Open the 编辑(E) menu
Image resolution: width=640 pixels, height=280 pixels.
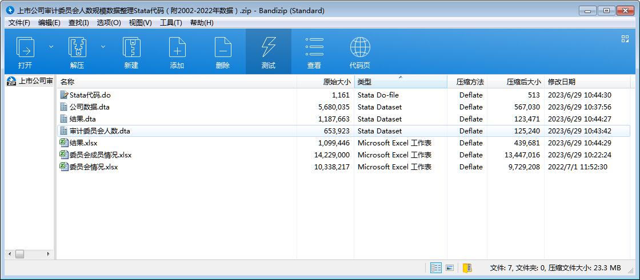point(49,23)
